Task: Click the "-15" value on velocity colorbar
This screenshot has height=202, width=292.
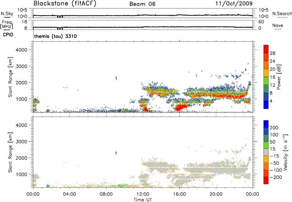Action: coord(274,156)
